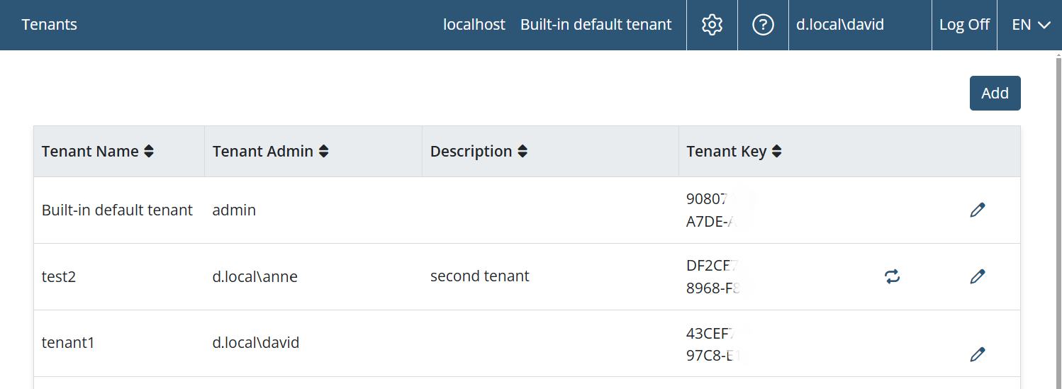Select the tenant1 admin cell d.local\david
Viewport: 1062px width, 389px height.
pos(256,343)
